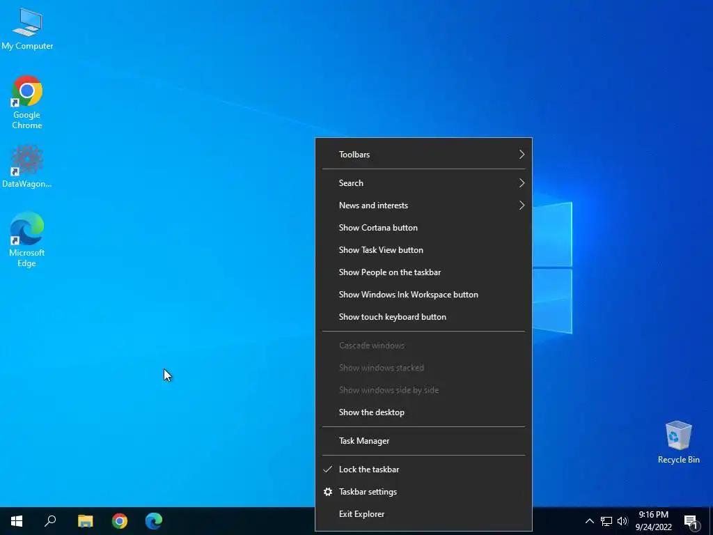Image resolution: width=713 pixels, height=535 pixels.
Task: Open the taskbar clock showing 9:16 PM
Action: [653, 521]
